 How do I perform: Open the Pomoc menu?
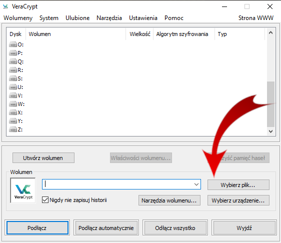coord(174,18)
